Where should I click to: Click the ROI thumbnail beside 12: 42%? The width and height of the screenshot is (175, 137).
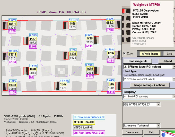coord(66,25)
